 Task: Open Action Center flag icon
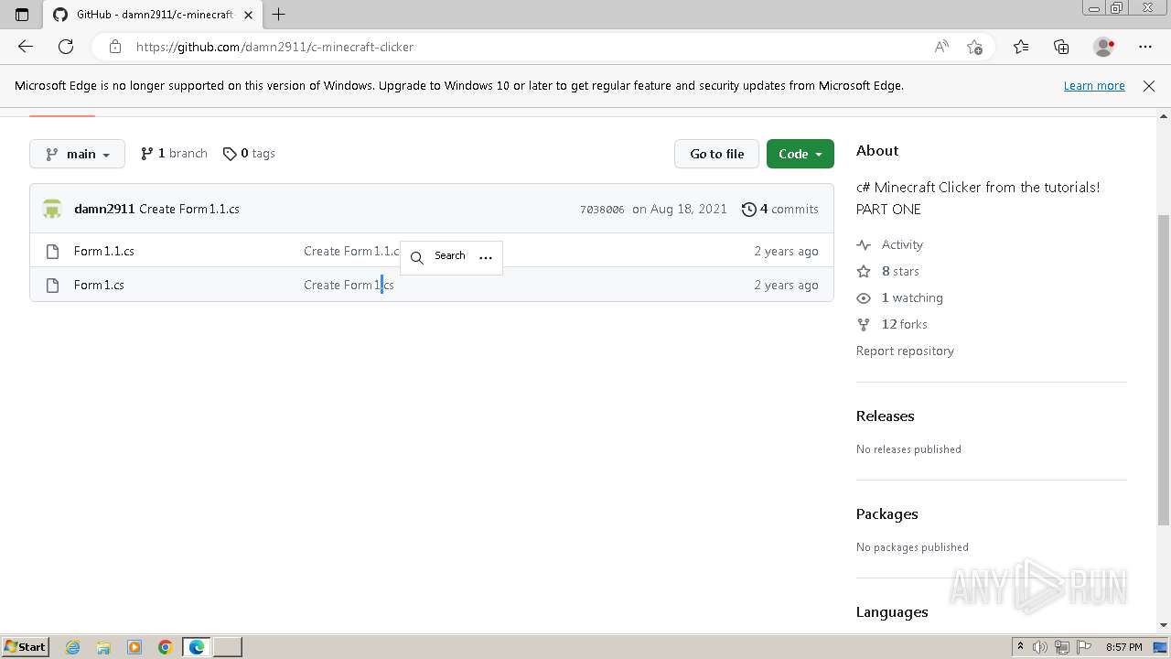[1084, 647]
